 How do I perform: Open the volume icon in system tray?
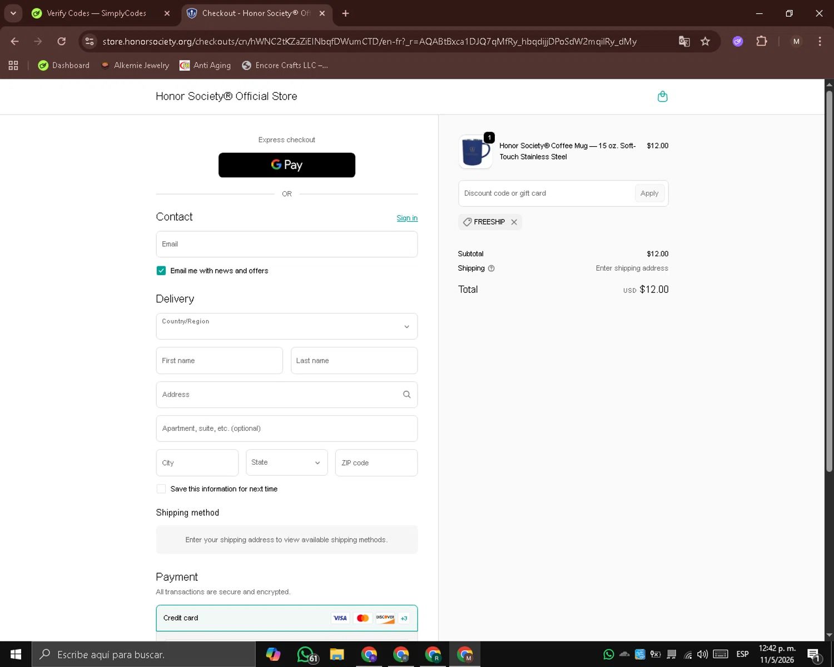pyautogui.click(x=702, y=654)
